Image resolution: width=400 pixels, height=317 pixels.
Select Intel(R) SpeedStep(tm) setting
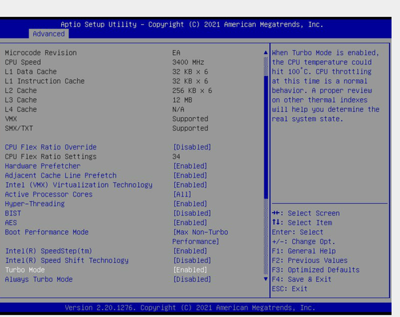point(48,251)
